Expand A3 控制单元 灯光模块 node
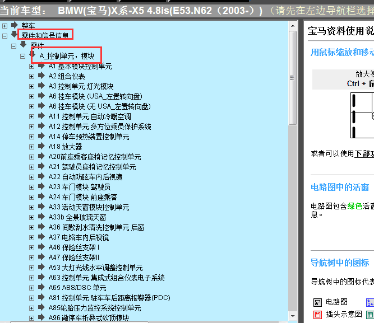 pos(32,86)
